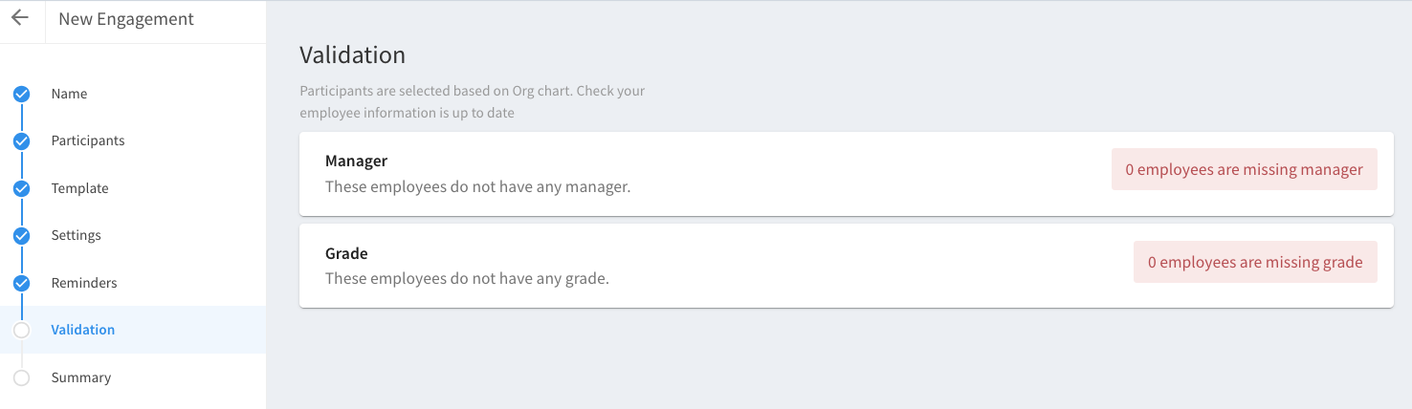Click the New Engagement title

click(126, 19)
